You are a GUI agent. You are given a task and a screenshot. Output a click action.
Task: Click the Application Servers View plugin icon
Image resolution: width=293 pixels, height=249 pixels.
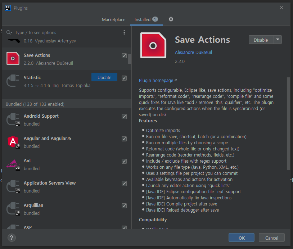13,186
